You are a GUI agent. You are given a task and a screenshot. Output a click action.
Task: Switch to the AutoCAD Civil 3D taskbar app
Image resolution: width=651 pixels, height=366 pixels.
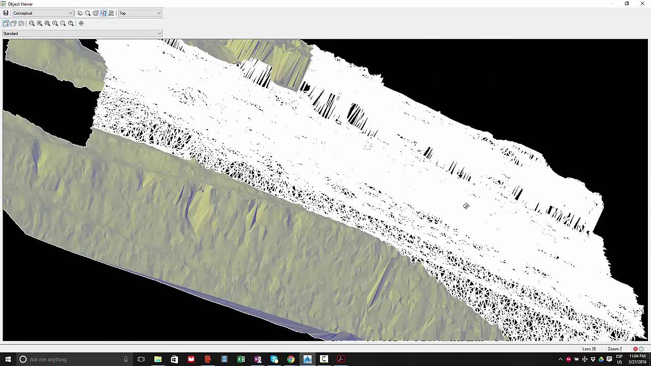click(x=308, y=359)
